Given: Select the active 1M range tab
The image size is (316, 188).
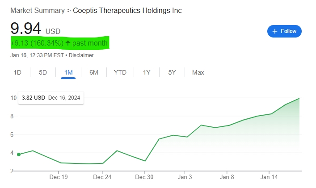Looking at the screenshot, I should coord(68,72).
